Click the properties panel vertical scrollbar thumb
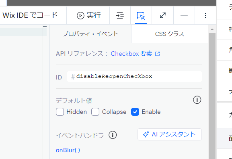The width and height of the screenshot is (232, 159). tap(212, 96)
